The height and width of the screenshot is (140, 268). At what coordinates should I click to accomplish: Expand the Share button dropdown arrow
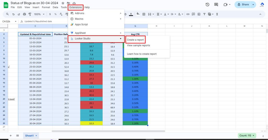pyautogui.click(x=253, y=4)
